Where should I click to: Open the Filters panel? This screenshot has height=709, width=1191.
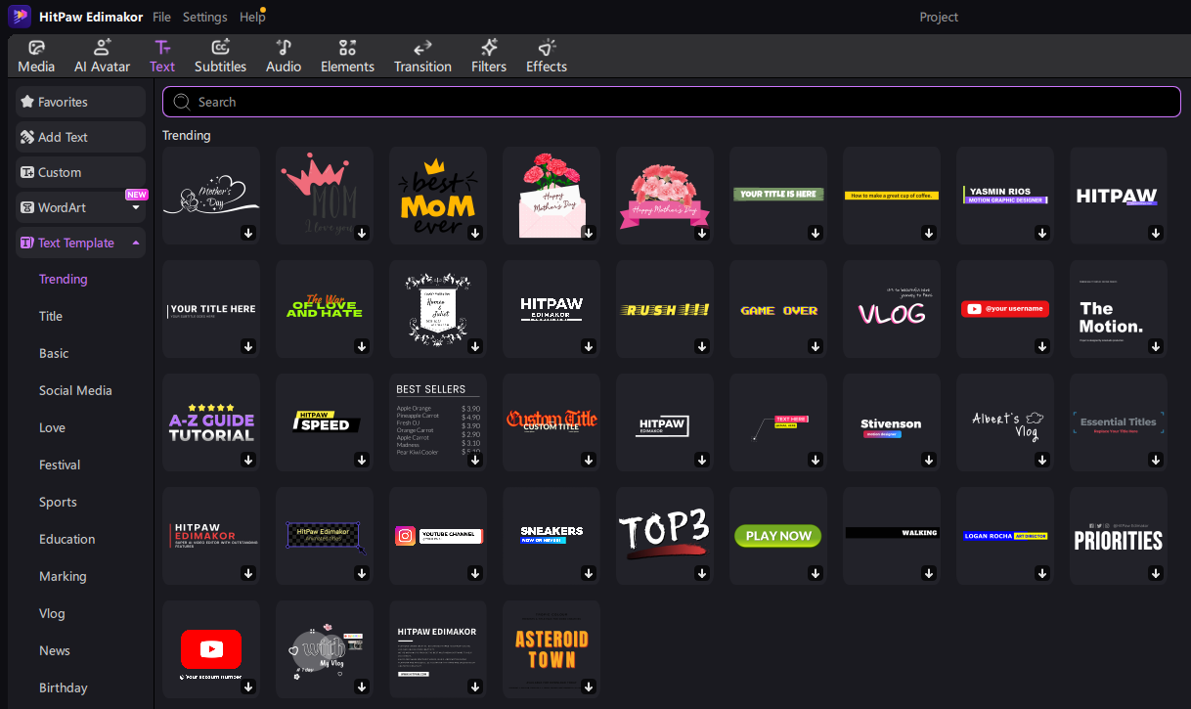489,57
